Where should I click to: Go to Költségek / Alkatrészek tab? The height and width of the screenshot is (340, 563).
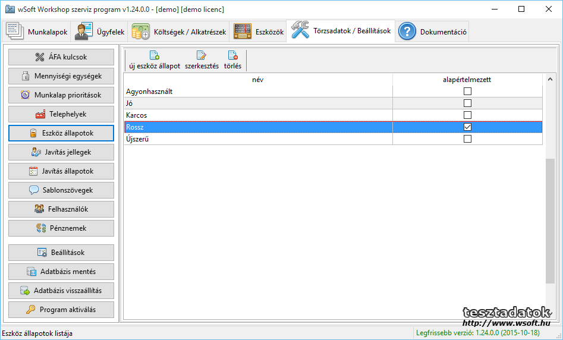180,32
